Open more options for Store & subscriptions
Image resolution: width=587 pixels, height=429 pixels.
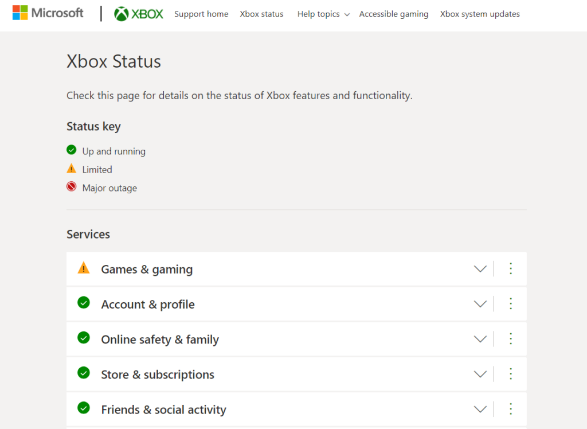click(x=511, y=373)
